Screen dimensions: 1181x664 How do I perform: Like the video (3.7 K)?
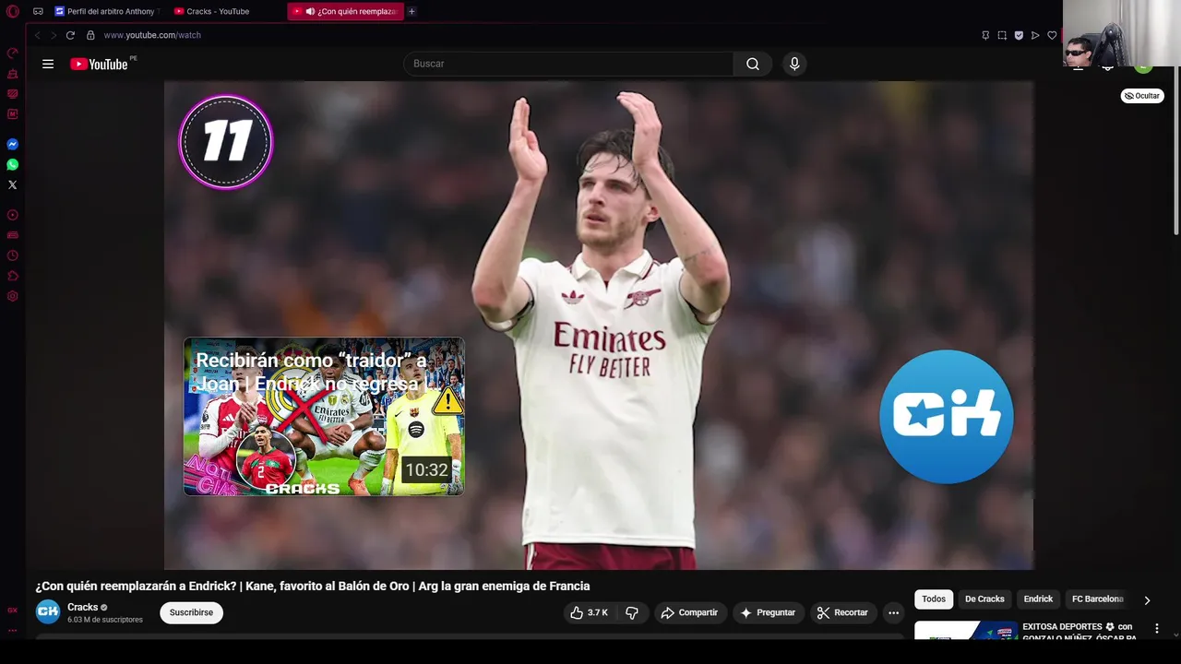click(x=589, y=612)
